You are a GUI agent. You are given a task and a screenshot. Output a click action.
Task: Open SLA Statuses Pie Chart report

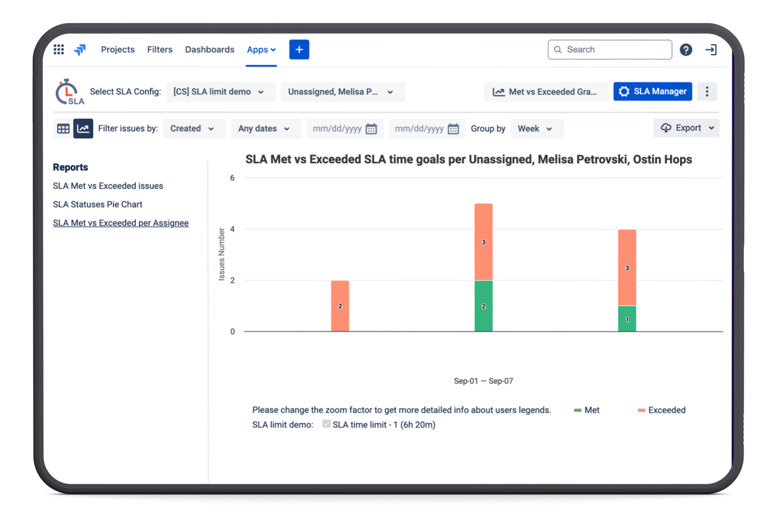(x=98, y=204)
